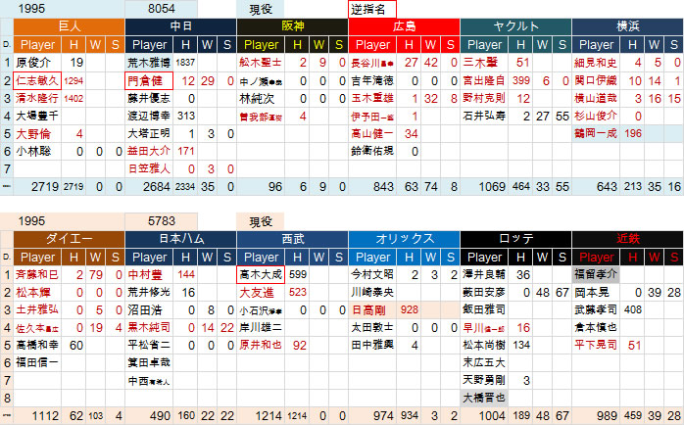Select player 大友進 cell
The width and height of the screenshot is (684, 425).
pos(261,293)
